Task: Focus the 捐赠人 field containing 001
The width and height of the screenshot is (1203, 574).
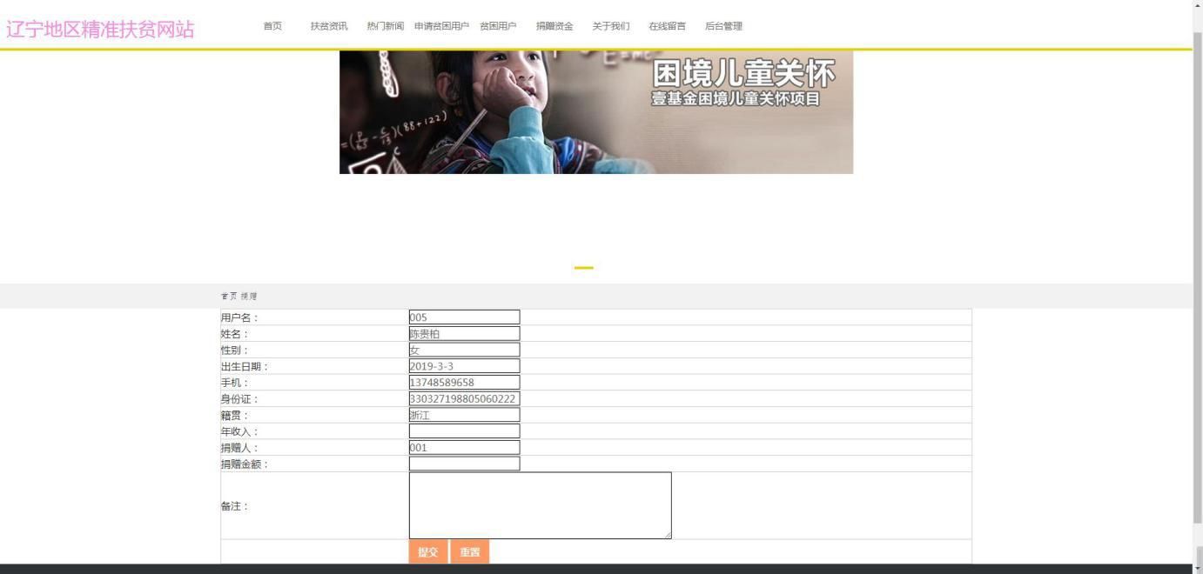Action: point(464,448)
